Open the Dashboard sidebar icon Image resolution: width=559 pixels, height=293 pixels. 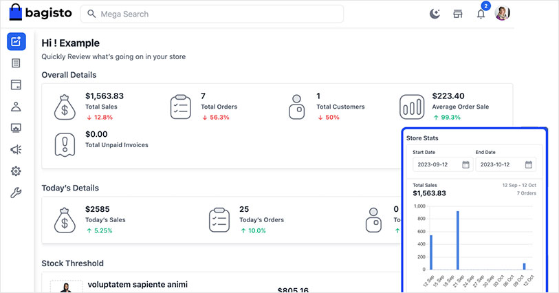pos(17,41)
